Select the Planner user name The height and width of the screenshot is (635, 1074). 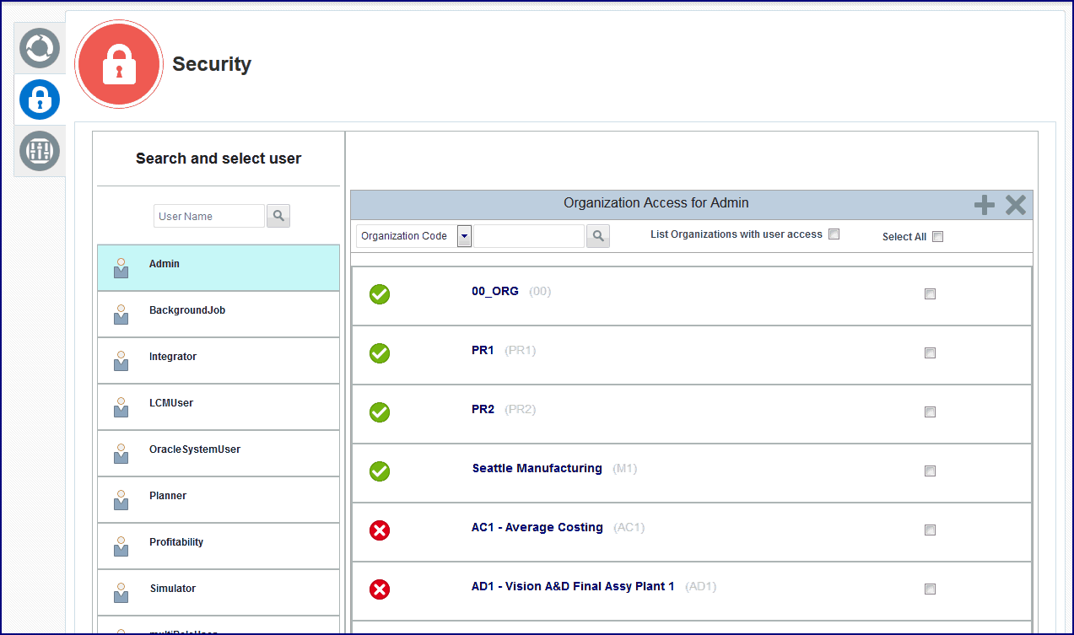coord(168,496)
